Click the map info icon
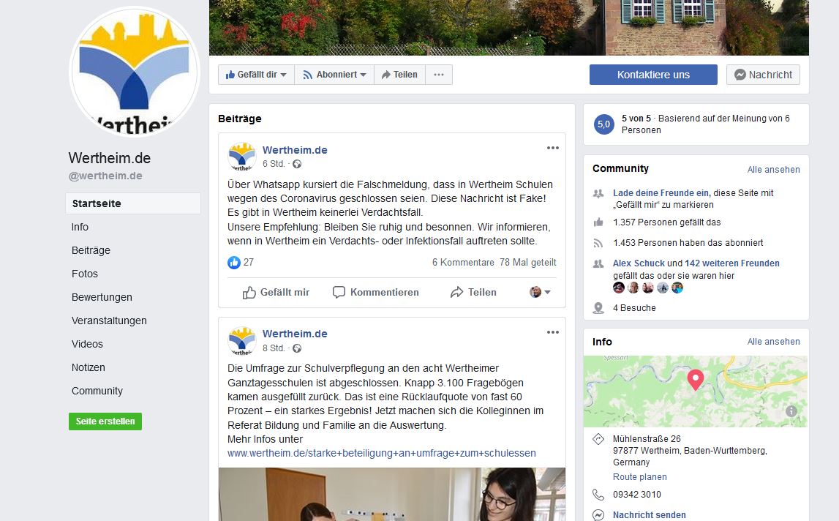Screen dimensions: 839x521 point(791,411)
